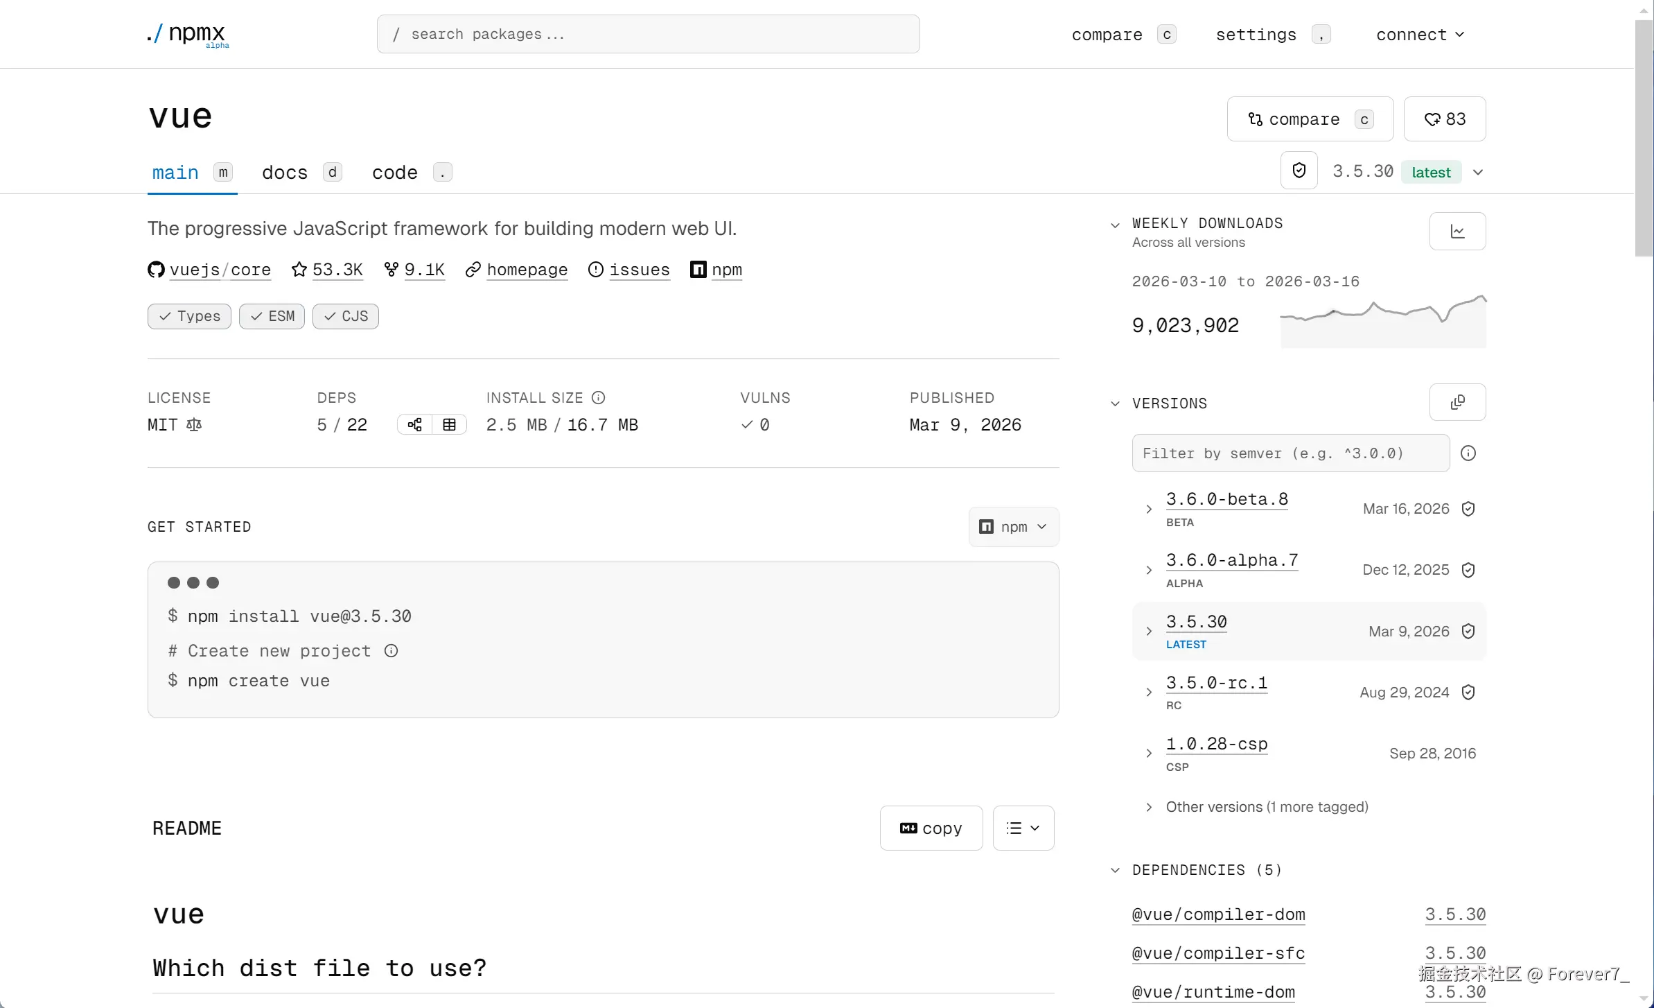Open the npm package manager dropdown
The height and width of the screenshot is (1008, 1654).
pos(1013,527)
